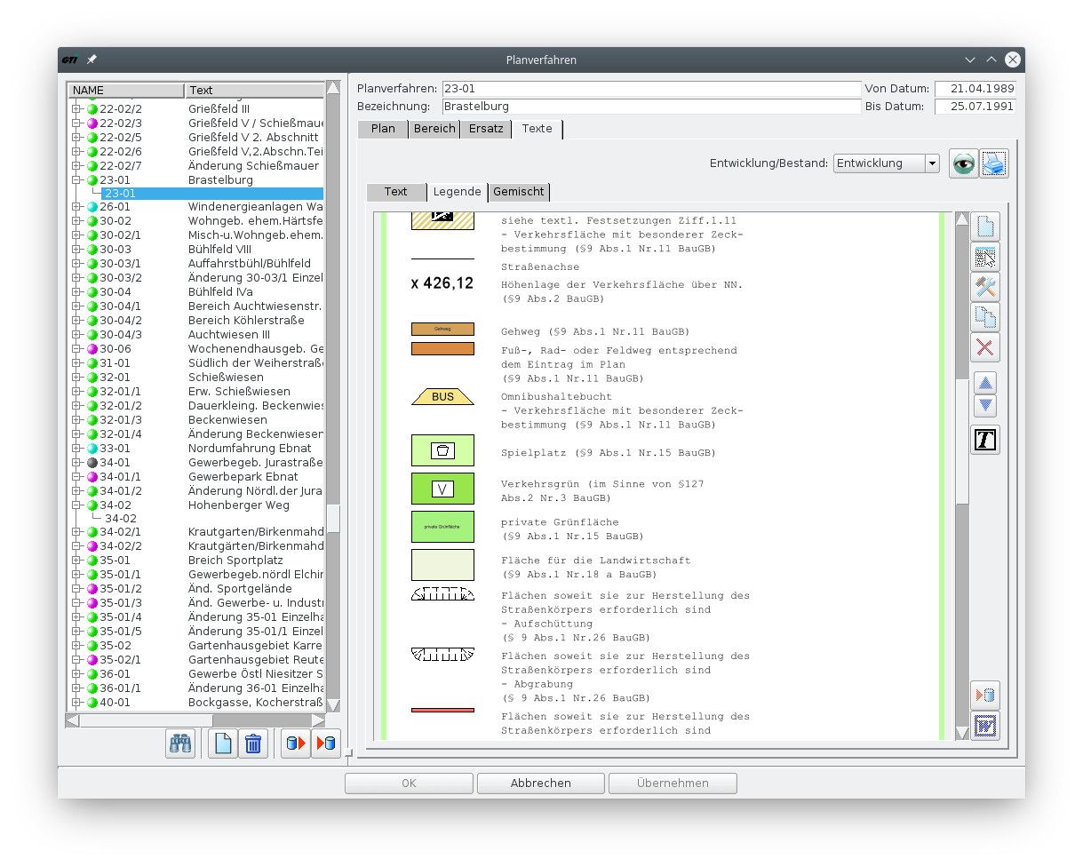
Task: Click the blue trash can delete icon
Action: click(x=253, y=743)
